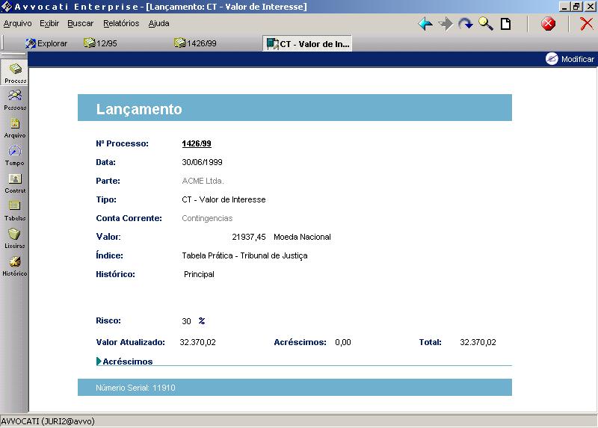The image size is (598, 428).
Task: Open the Process sidebar icon
Action: [15, 73]
